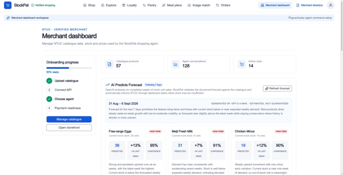
Task: Click the Following 7 days badge
Action: (x=153, y=85)
